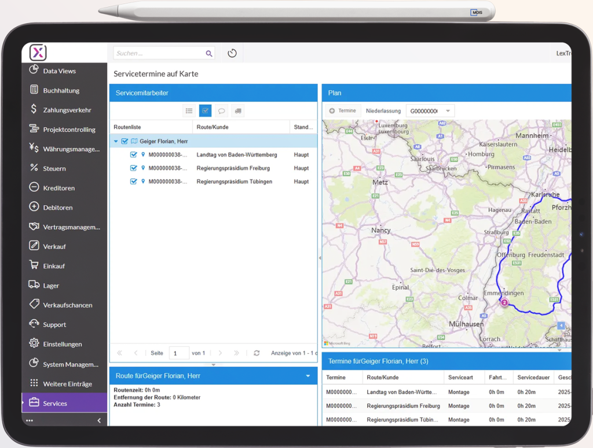Image resolution: width=593 pixels, height=448 pixels.
Task: Click the pink route marker numbered 2
Action: [x=504, y=302]
